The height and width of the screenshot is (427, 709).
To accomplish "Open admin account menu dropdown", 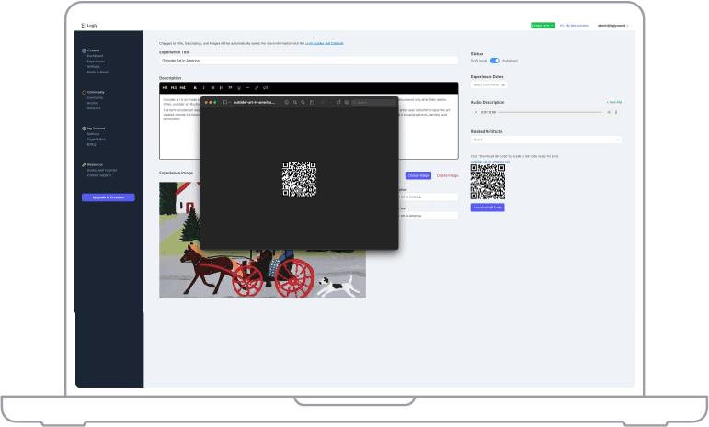I will coord(613,26).
